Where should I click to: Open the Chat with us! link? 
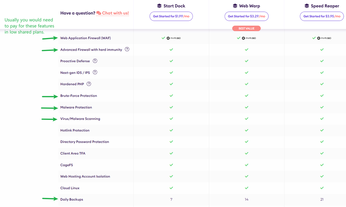tap(116, 13)
